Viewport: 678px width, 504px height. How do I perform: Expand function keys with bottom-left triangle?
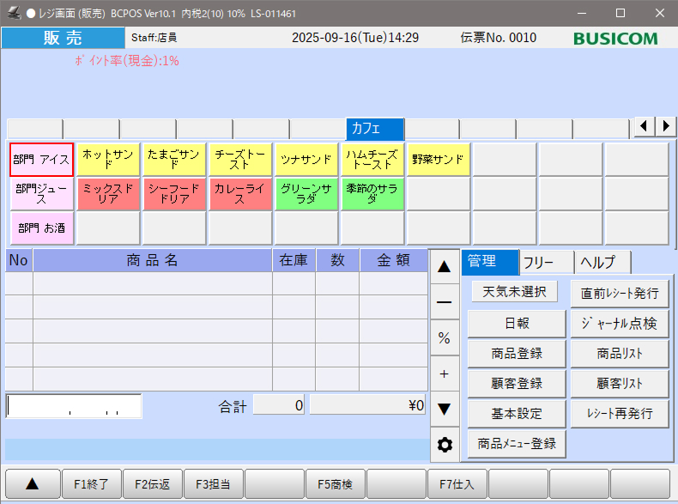click(32, 484)
